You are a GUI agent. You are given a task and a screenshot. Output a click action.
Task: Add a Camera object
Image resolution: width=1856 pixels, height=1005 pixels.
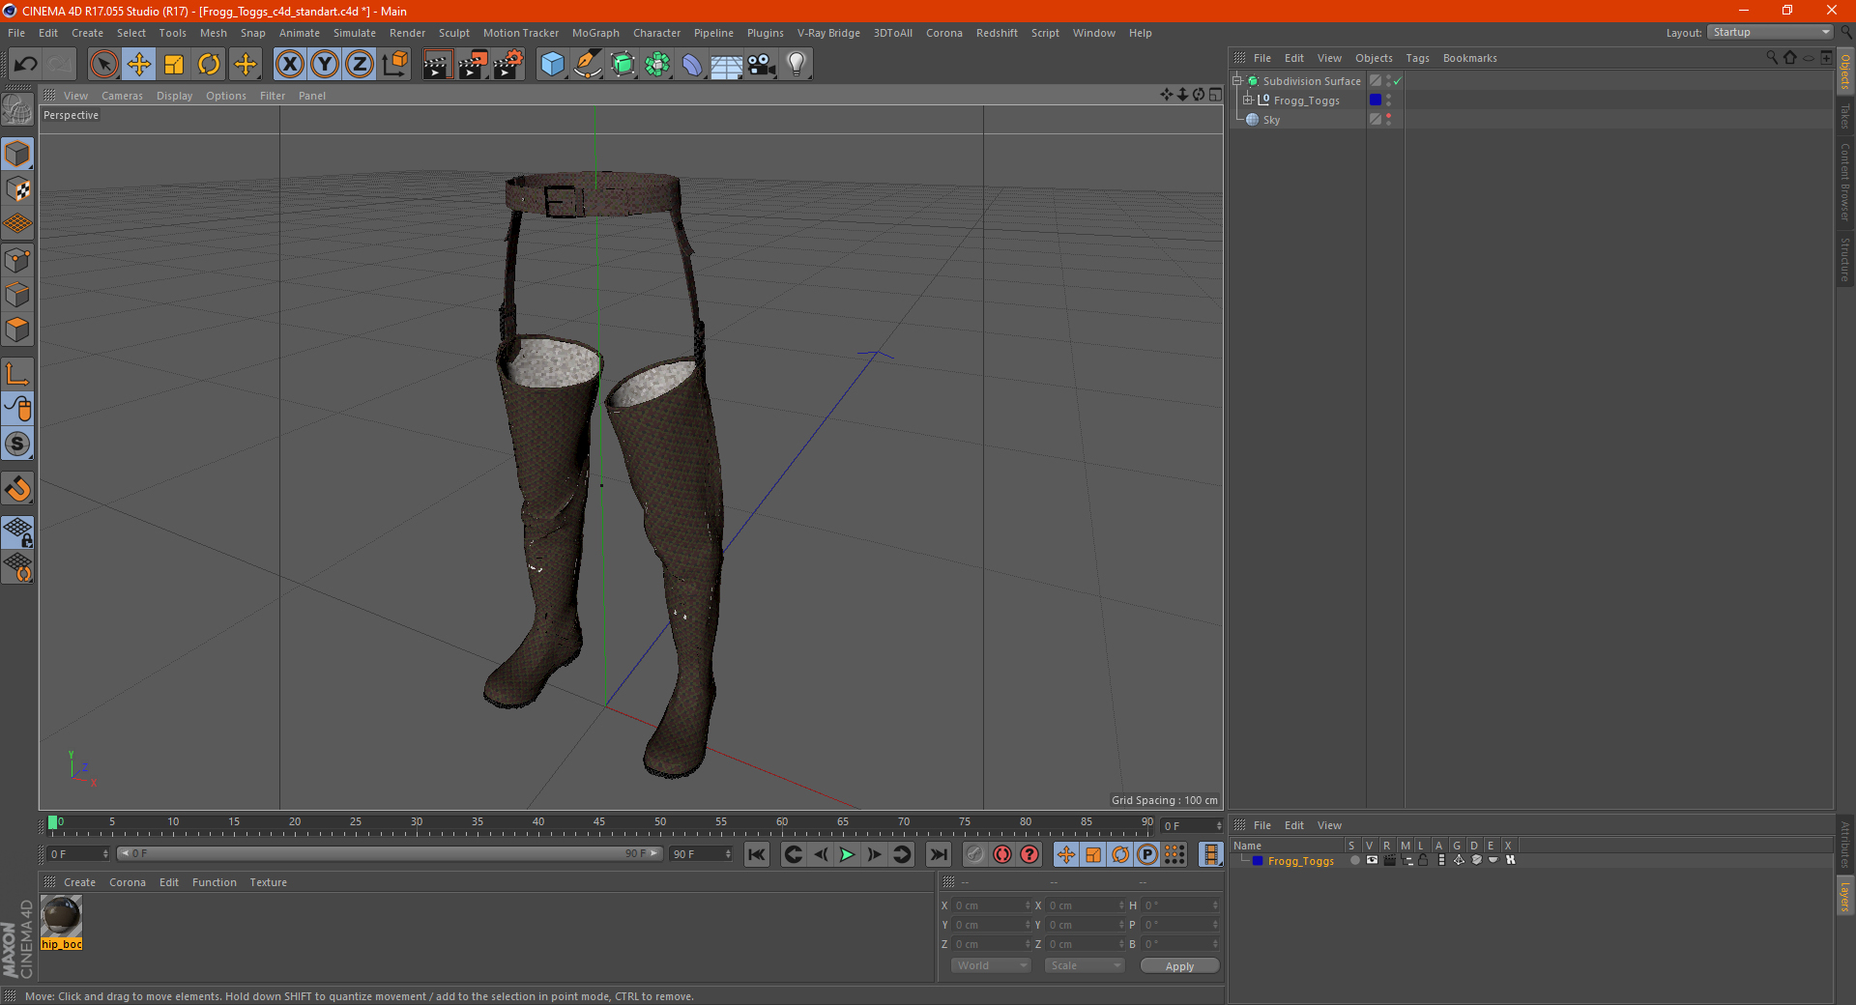(x=762, y=65)
